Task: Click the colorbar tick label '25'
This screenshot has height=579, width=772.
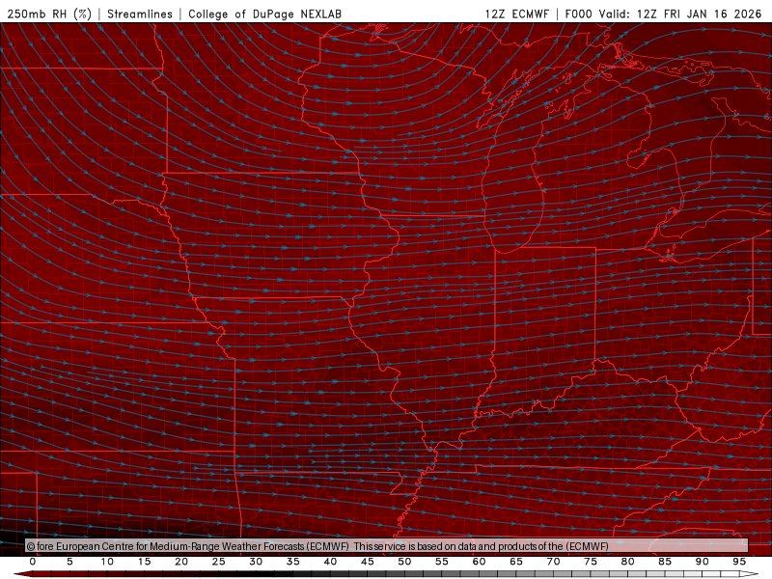Action: tap(219, 562)
